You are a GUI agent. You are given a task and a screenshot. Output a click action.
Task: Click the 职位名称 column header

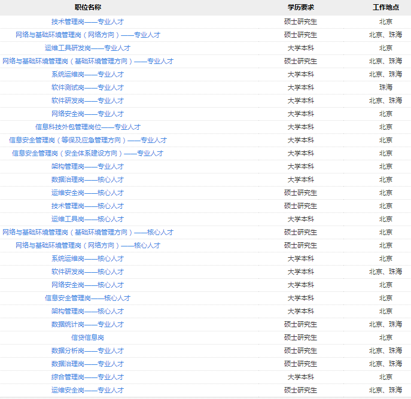pyautogui.click(x=87, y=7)
